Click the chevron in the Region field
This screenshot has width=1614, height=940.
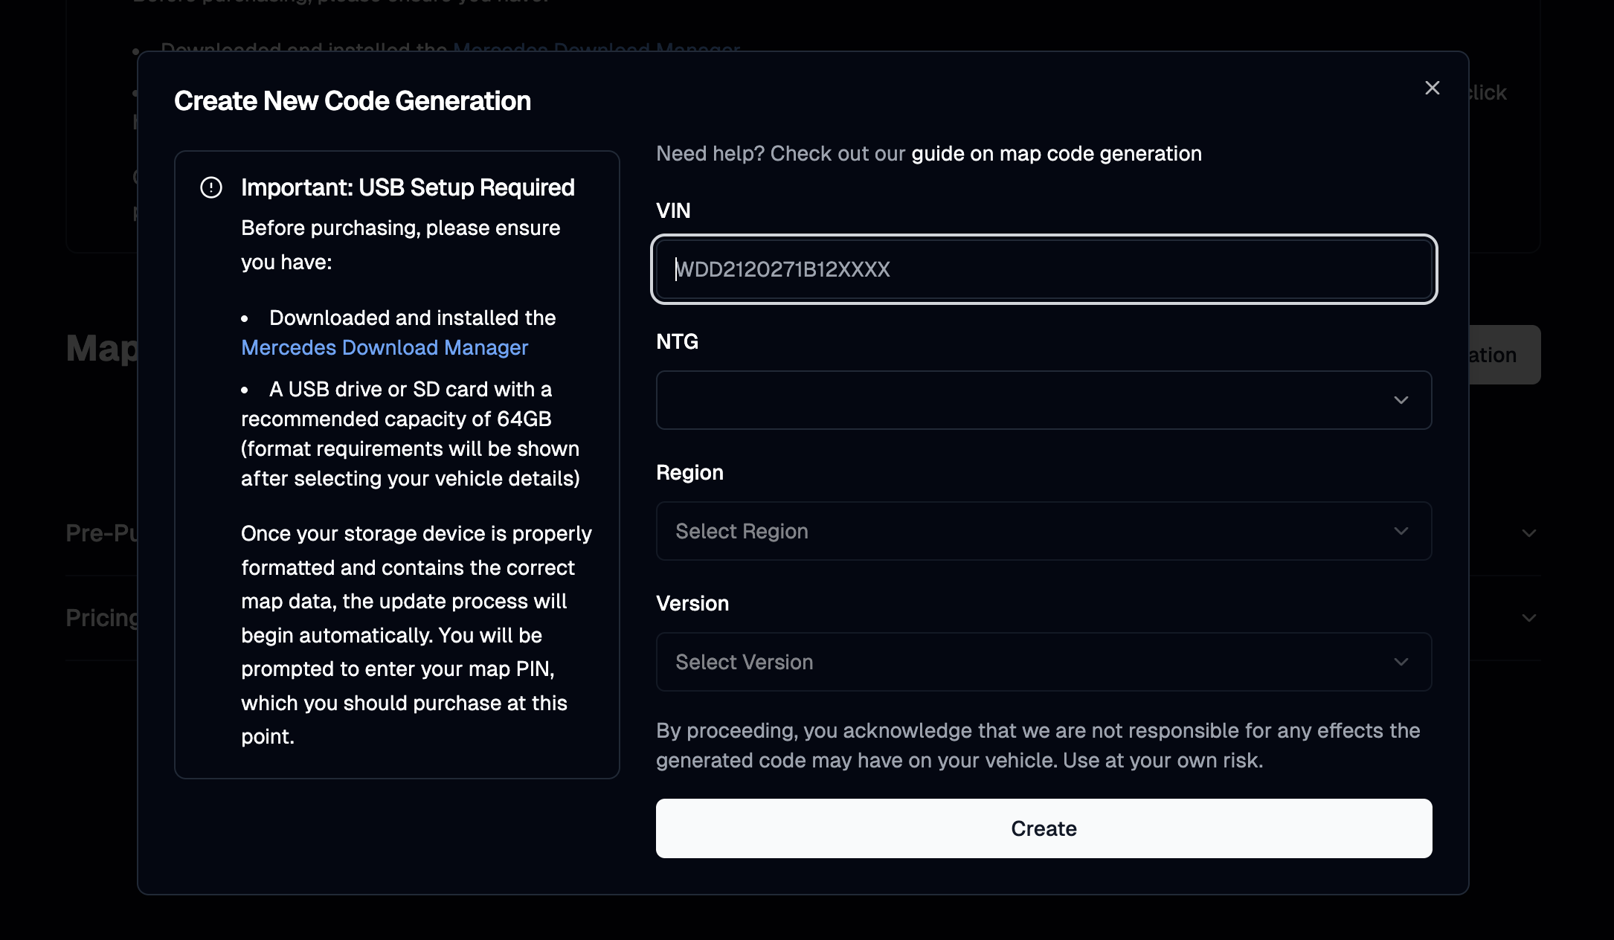(1401, 531)
